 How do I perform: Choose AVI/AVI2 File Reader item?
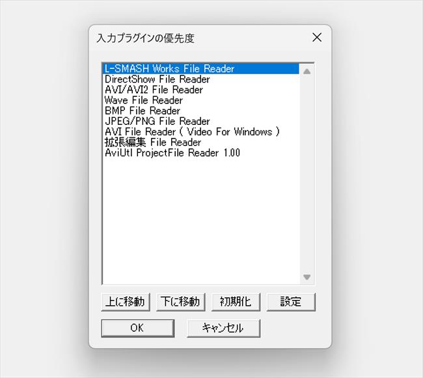point(154,90)
